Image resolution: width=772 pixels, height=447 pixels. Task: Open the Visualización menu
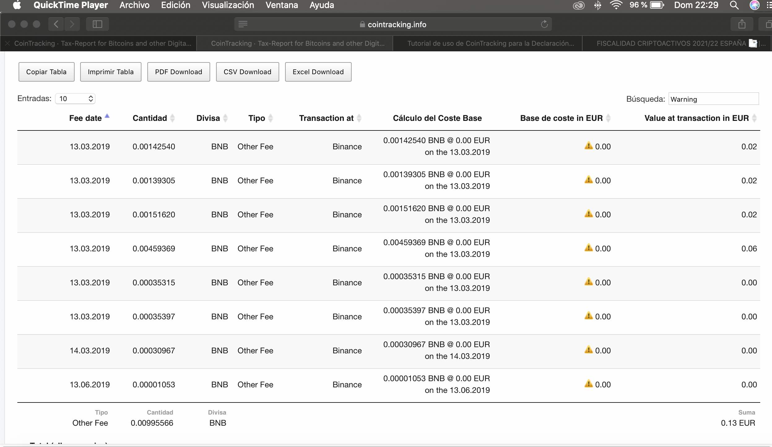[228, 5]
